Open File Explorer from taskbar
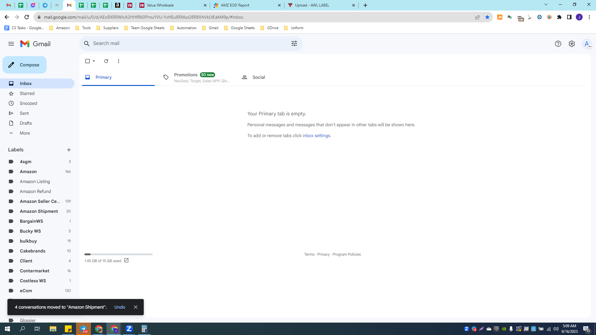 click(x=53, y=329)
